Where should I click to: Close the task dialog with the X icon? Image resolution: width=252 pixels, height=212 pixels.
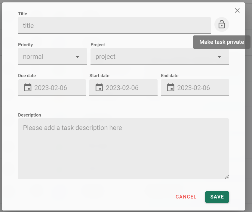[x=237, y=11]
